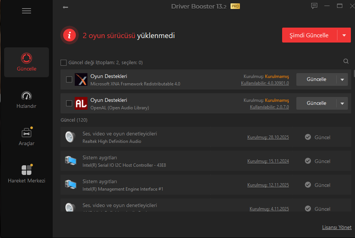
Task: Tick the Microsoft XNA Framework checkbox
Action: pos(69,79)
